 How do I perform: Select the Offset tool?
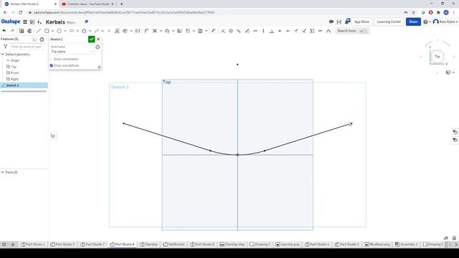(x=167, y=31)
